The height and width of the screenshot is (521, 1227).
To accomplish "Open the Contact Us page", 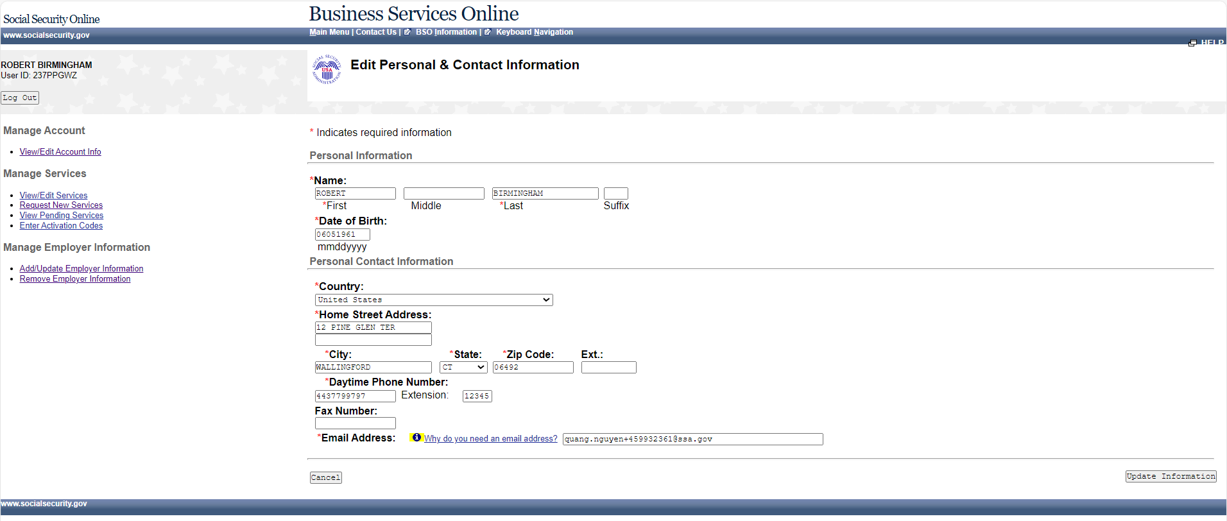I will [376, 32].
